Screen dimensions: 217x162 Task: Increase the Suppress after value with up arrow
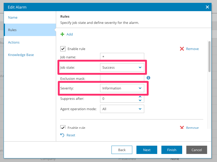(140, 97)
